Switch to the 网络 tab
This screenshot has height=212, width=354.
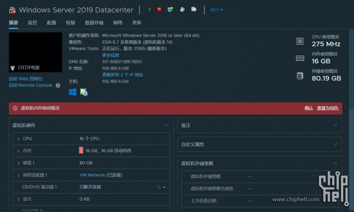pos(118,22)
